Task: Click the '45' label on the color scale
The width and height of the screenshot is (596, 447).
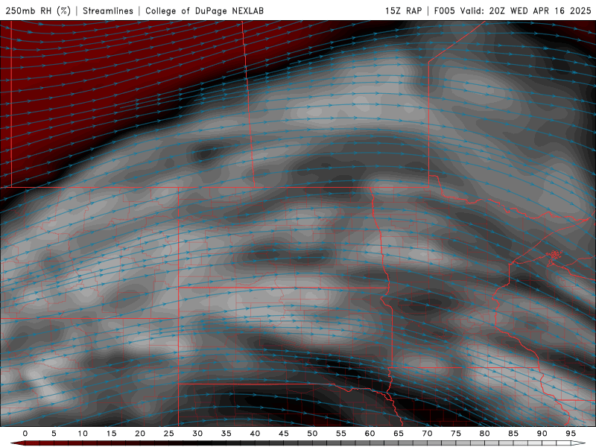Action: 284,434
